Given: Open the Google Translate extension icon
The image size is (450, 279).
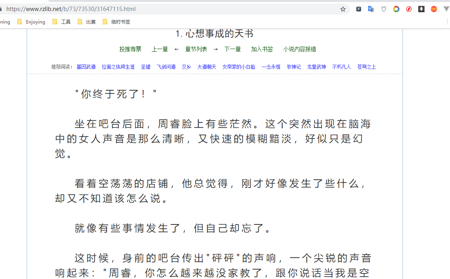Looking at the screenshot, I should coord(371,9).
